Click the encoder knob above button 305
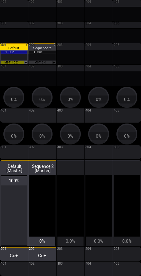Image resolution: width=141 pixels, height=276 pixels. [x=127, y=134]
